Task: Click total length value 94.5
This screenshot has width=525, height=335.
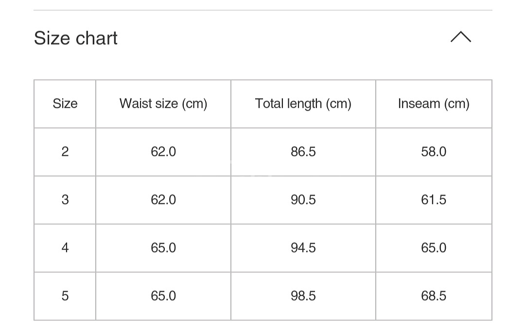Action: click(303, 248)
